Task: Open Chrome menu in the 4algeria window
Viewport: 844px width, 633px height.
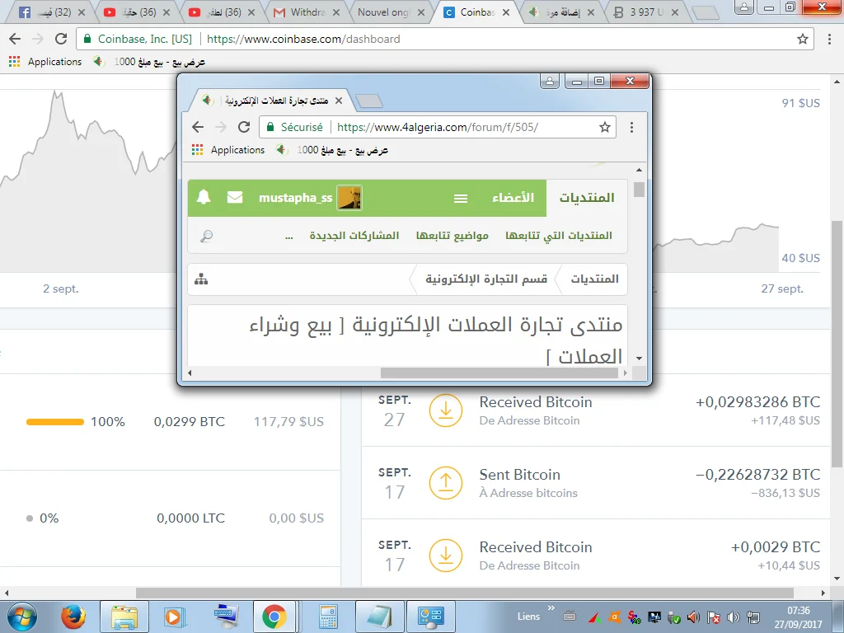Action: (631, 127)
